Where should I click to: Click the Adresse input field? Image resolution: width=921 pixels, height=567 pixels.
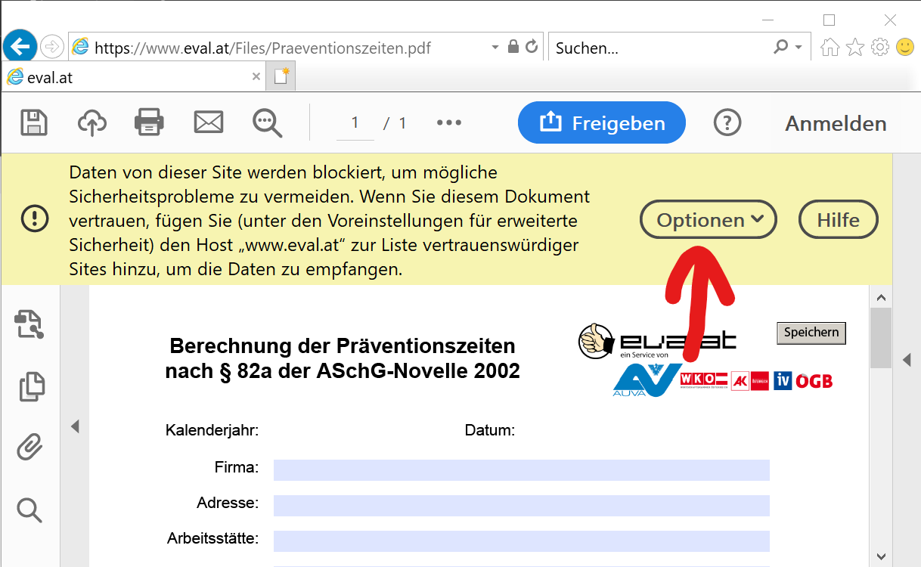(521, 505)
